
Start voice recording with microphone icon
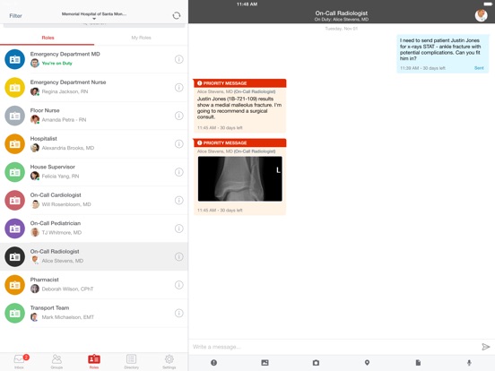coord(469,363)
